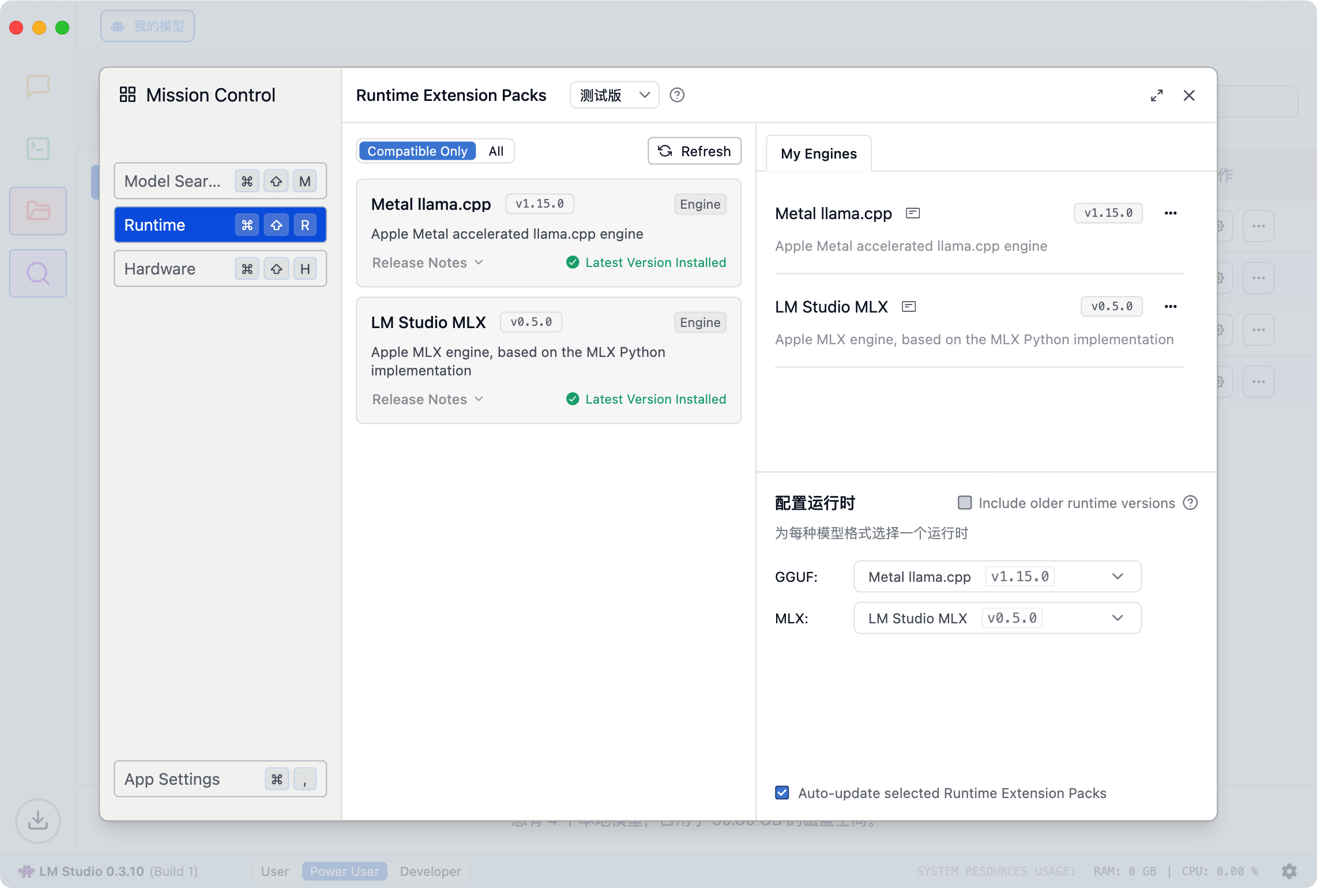Click the Engine tag on Metal llama.cpp card
Screen dimensions: 1317x888
click(x=700, y=204)
